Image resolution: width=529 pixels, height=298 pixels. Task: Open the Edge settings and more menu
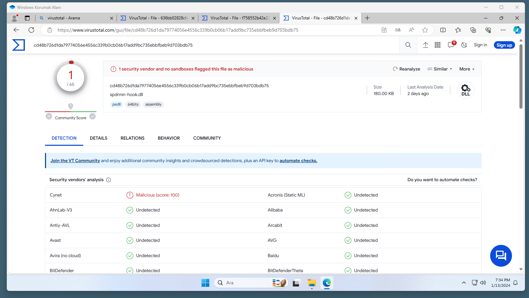point(503,30)
